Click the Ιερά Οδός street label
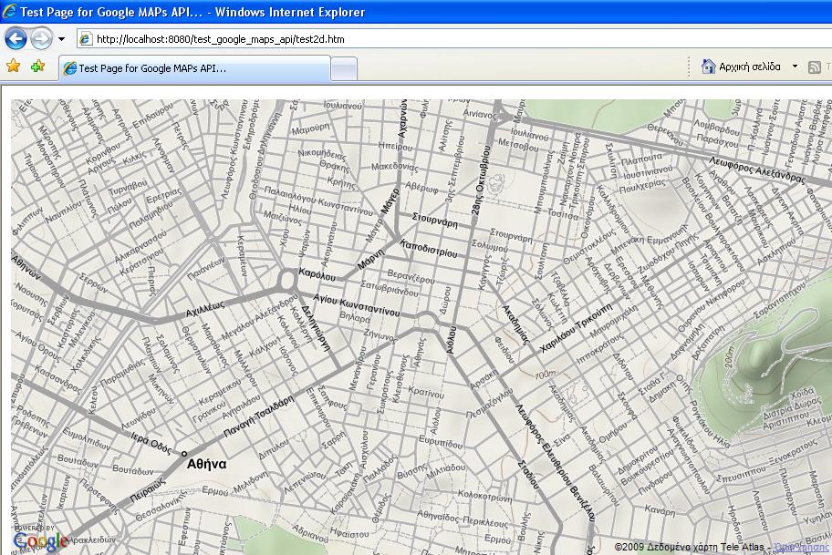Image resolution: width=832 pixels, height=555 pixels. tap(151, 443)
